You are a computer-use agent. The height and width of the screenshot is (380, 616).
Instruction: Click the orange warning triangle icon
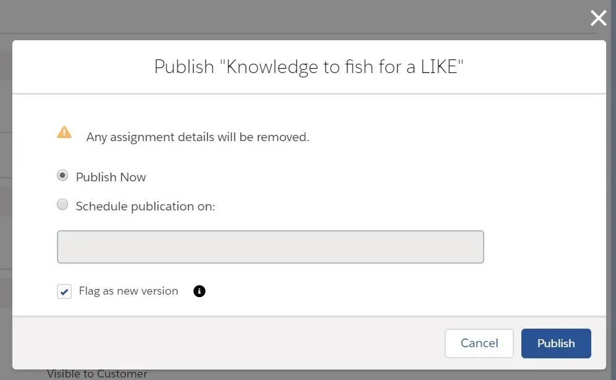[64, 132]
